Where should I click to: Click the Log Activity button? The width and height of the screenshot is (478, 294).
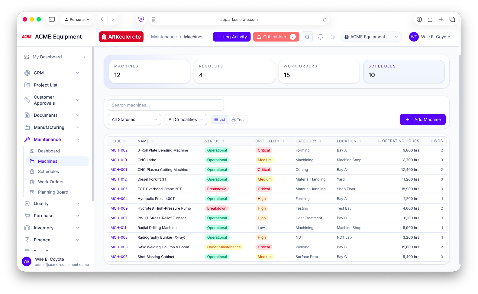point(232,37)
